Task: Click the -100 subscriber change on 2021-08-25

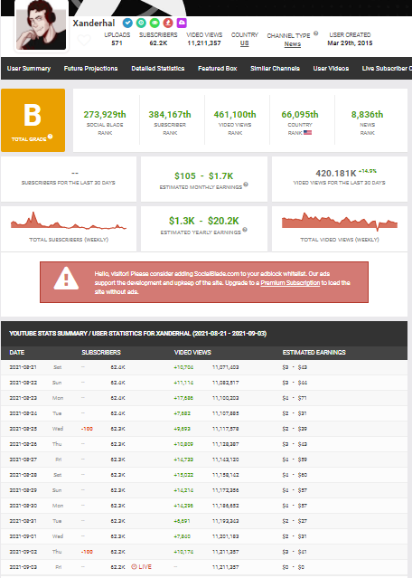Action: (x=88, y=429)
